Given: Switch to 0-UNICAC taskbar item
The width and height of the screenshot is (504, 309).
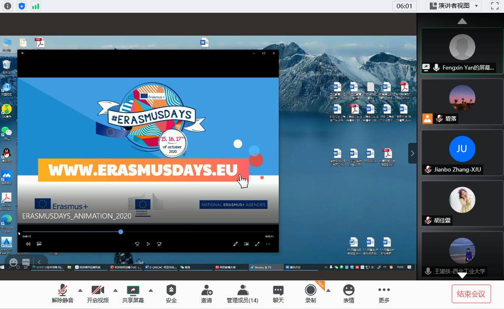Looking at the screenshot, I should pyautogui.click(x=161, y=267).
